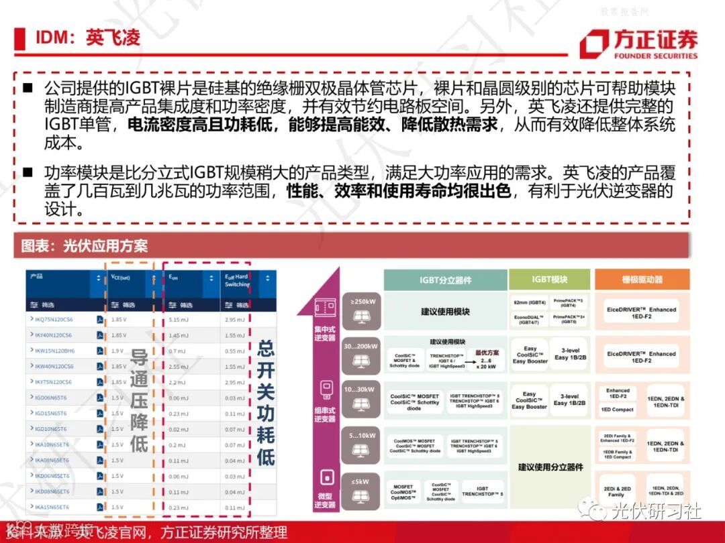Viewport: 725px width, 543px height.
Task: Expand the IKY40N120CS6 row chevron
Action: 32,335
